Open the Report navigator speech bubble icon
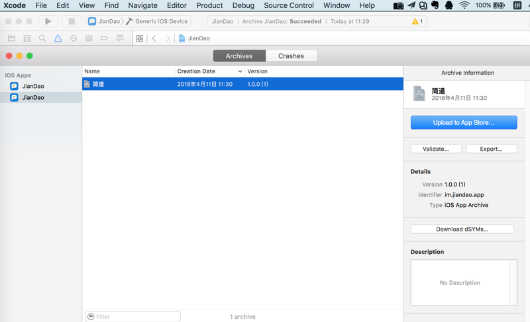Viewport: 530px width, 322px height. [x=120, y=38]
